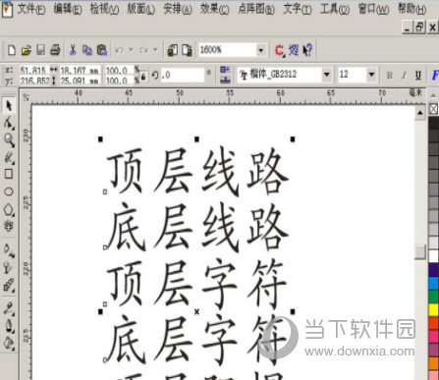
Task: Click the Print icon
Action: tap(55, 50)
